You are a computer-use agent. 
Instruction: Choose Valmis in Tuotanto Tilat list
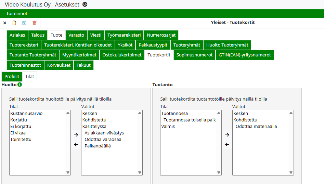(x=168, y=127)
